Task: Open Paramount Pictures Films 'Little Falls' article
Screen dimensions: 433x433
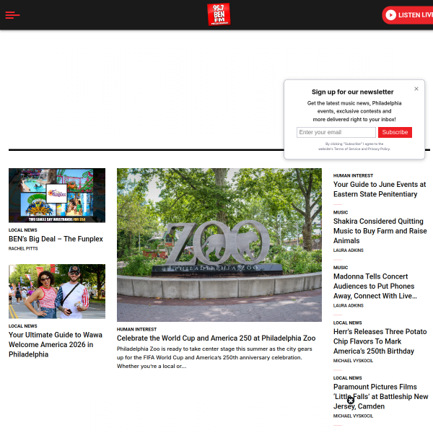Action: tap(381, 396)
